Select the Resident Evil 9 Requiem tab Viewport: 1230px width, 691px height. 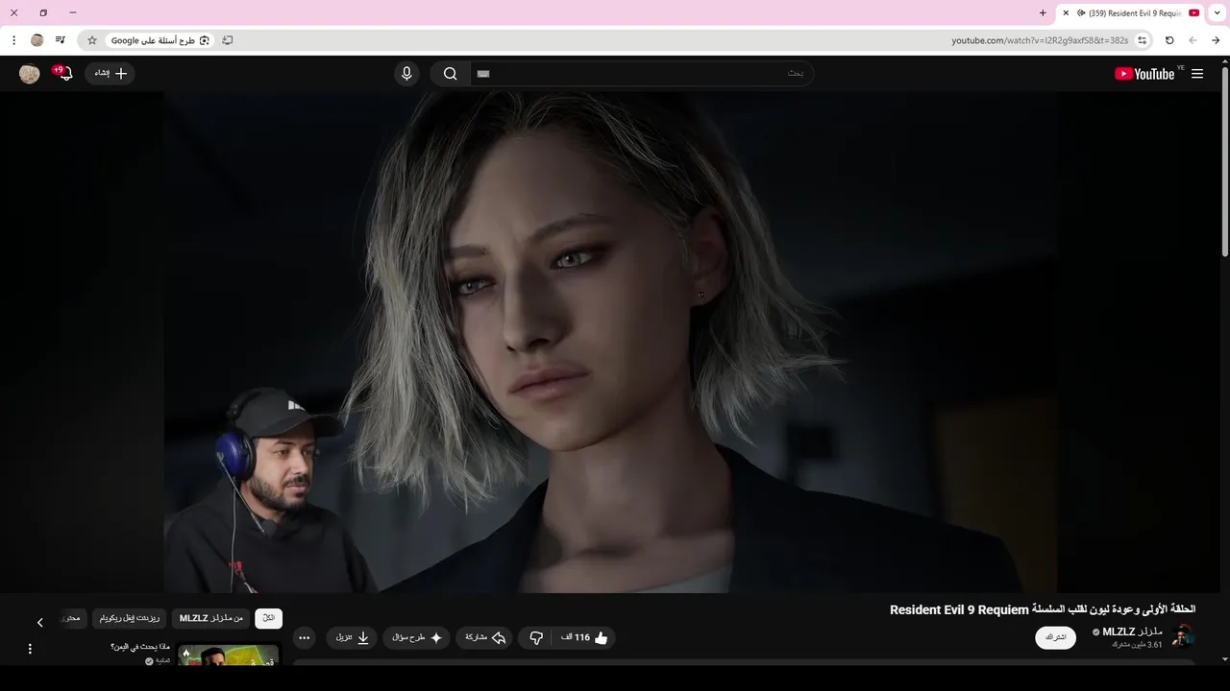pos(1131,13)
